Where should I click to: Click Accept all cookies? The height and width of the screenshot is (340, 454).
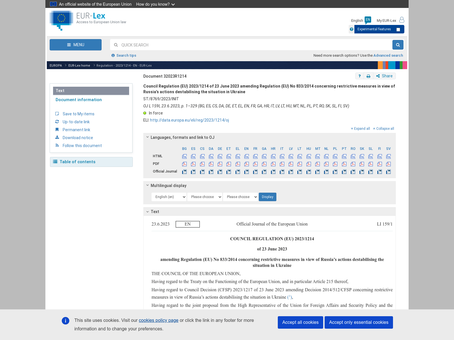[300, 322]
